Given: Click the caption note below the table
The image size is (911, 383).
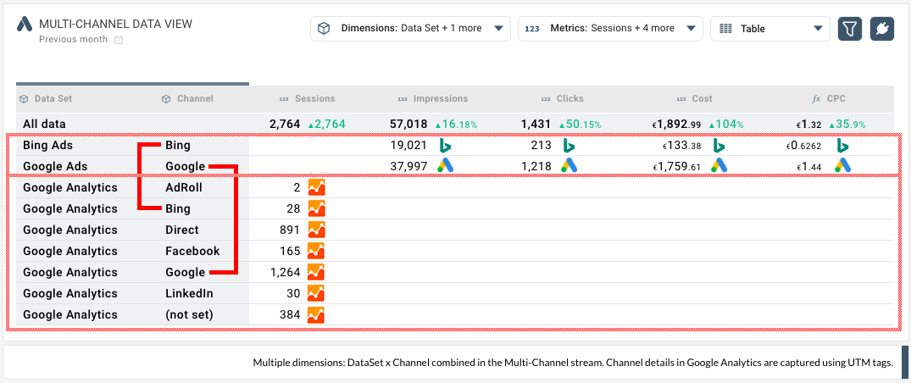Looking at the screenshot, I should (573, 363).
